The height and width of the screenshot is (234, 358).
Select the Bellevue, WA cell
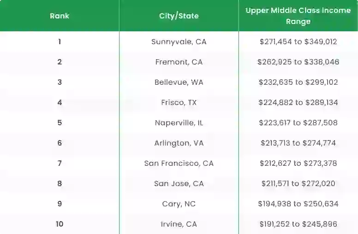pyautogui.click(x=179, y=82)
